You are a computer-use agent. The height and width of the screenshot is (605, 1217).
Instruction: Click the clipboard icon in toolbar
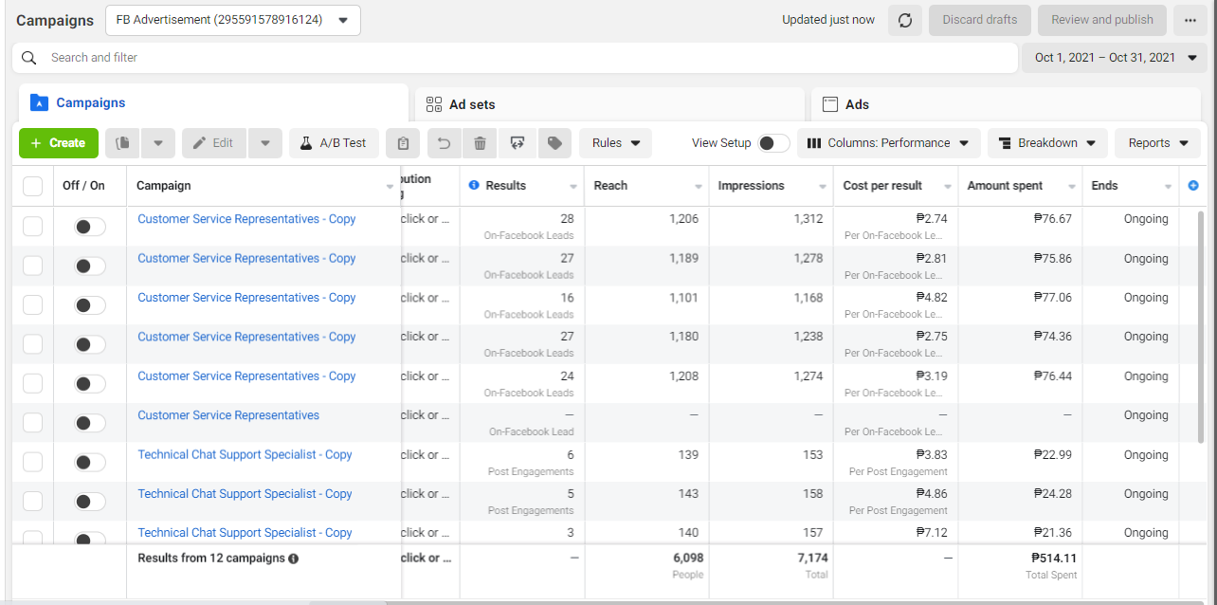pyautogui.click(x=403, y=143)
